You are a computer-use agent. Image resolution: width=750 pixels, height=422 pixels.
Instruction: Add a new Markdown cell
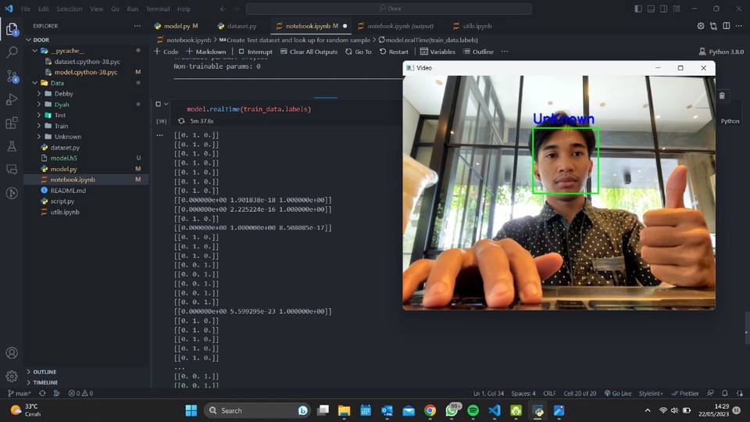206,52
